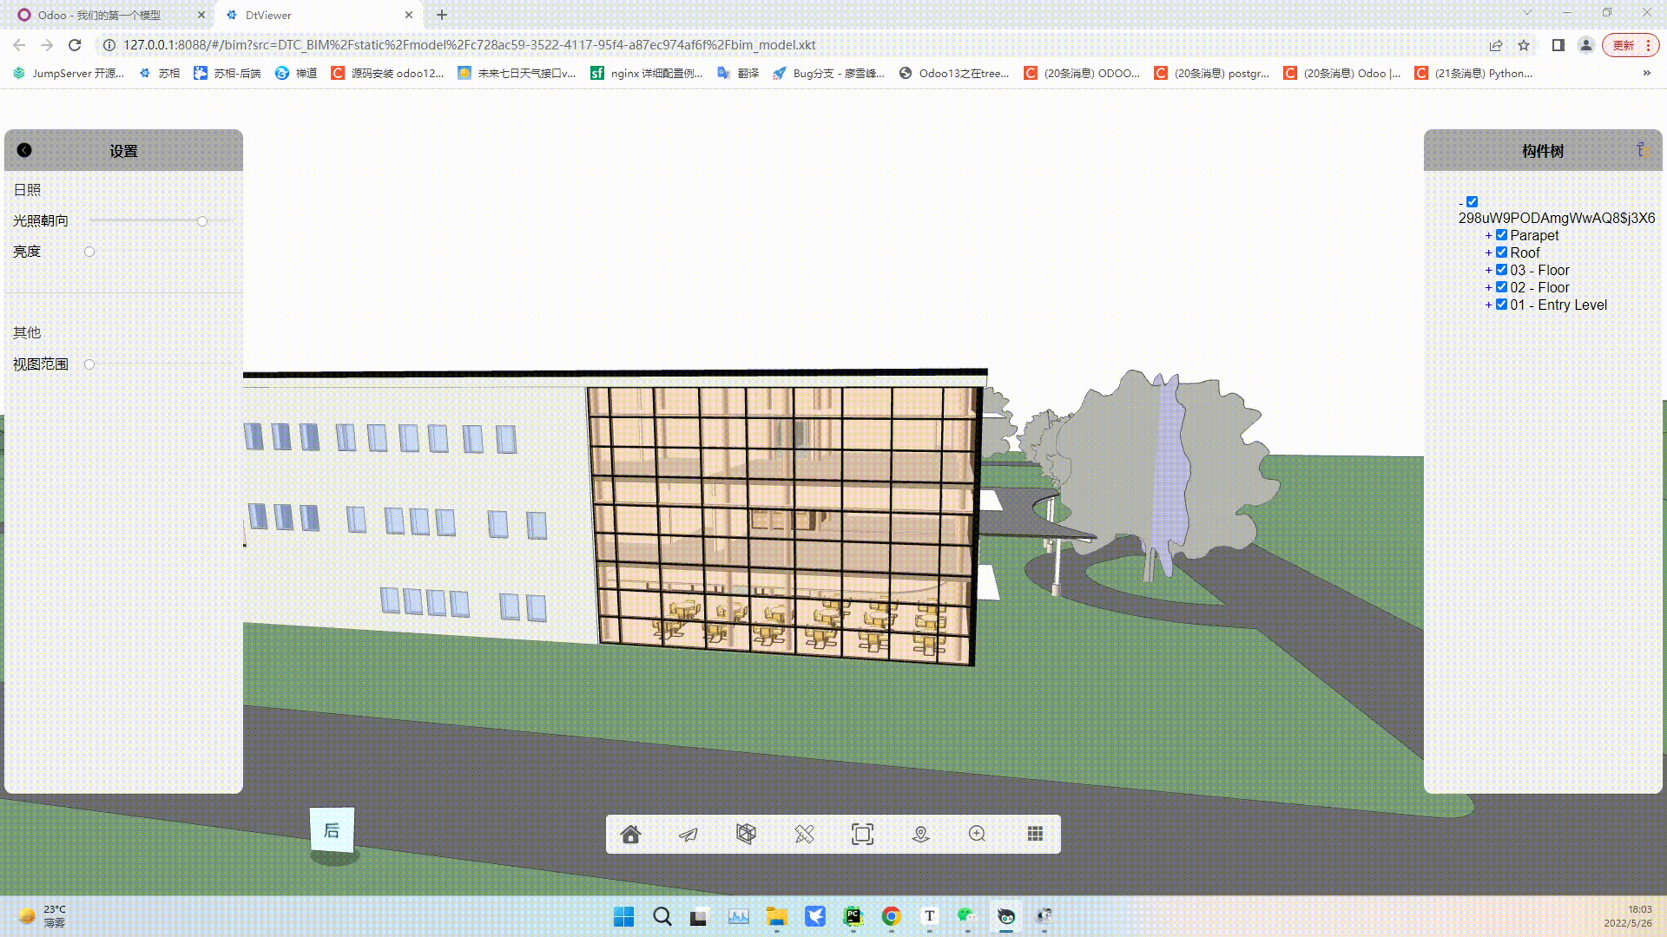
Task: Switch to the Odoo browser tab
Action: [x=97, y=15]
